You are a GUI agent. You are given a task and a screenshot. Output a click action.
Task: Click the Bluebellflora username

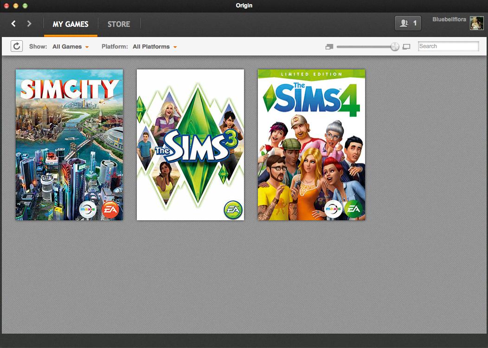pos(449,19)
